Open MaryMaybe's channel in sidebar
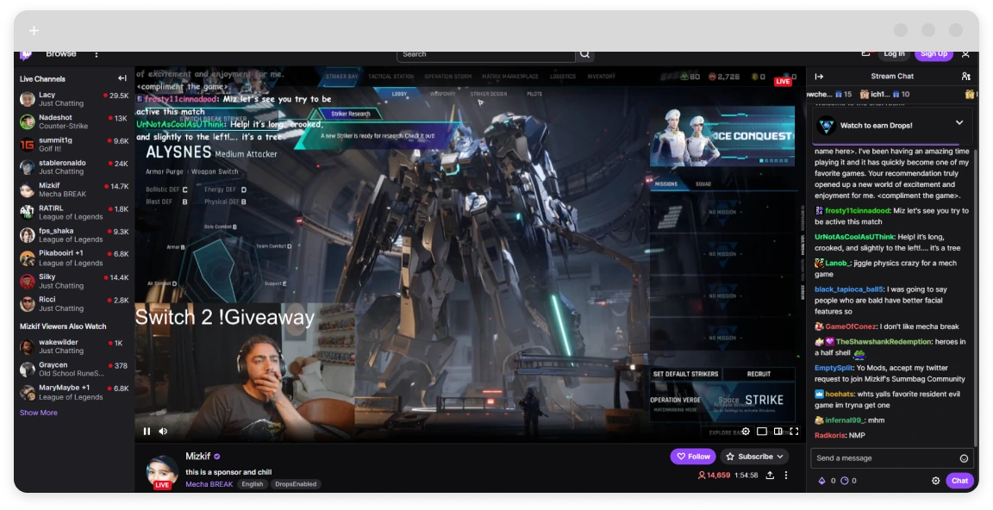The height and width of the screenshot is (510, 993). [x=74, y=392]
